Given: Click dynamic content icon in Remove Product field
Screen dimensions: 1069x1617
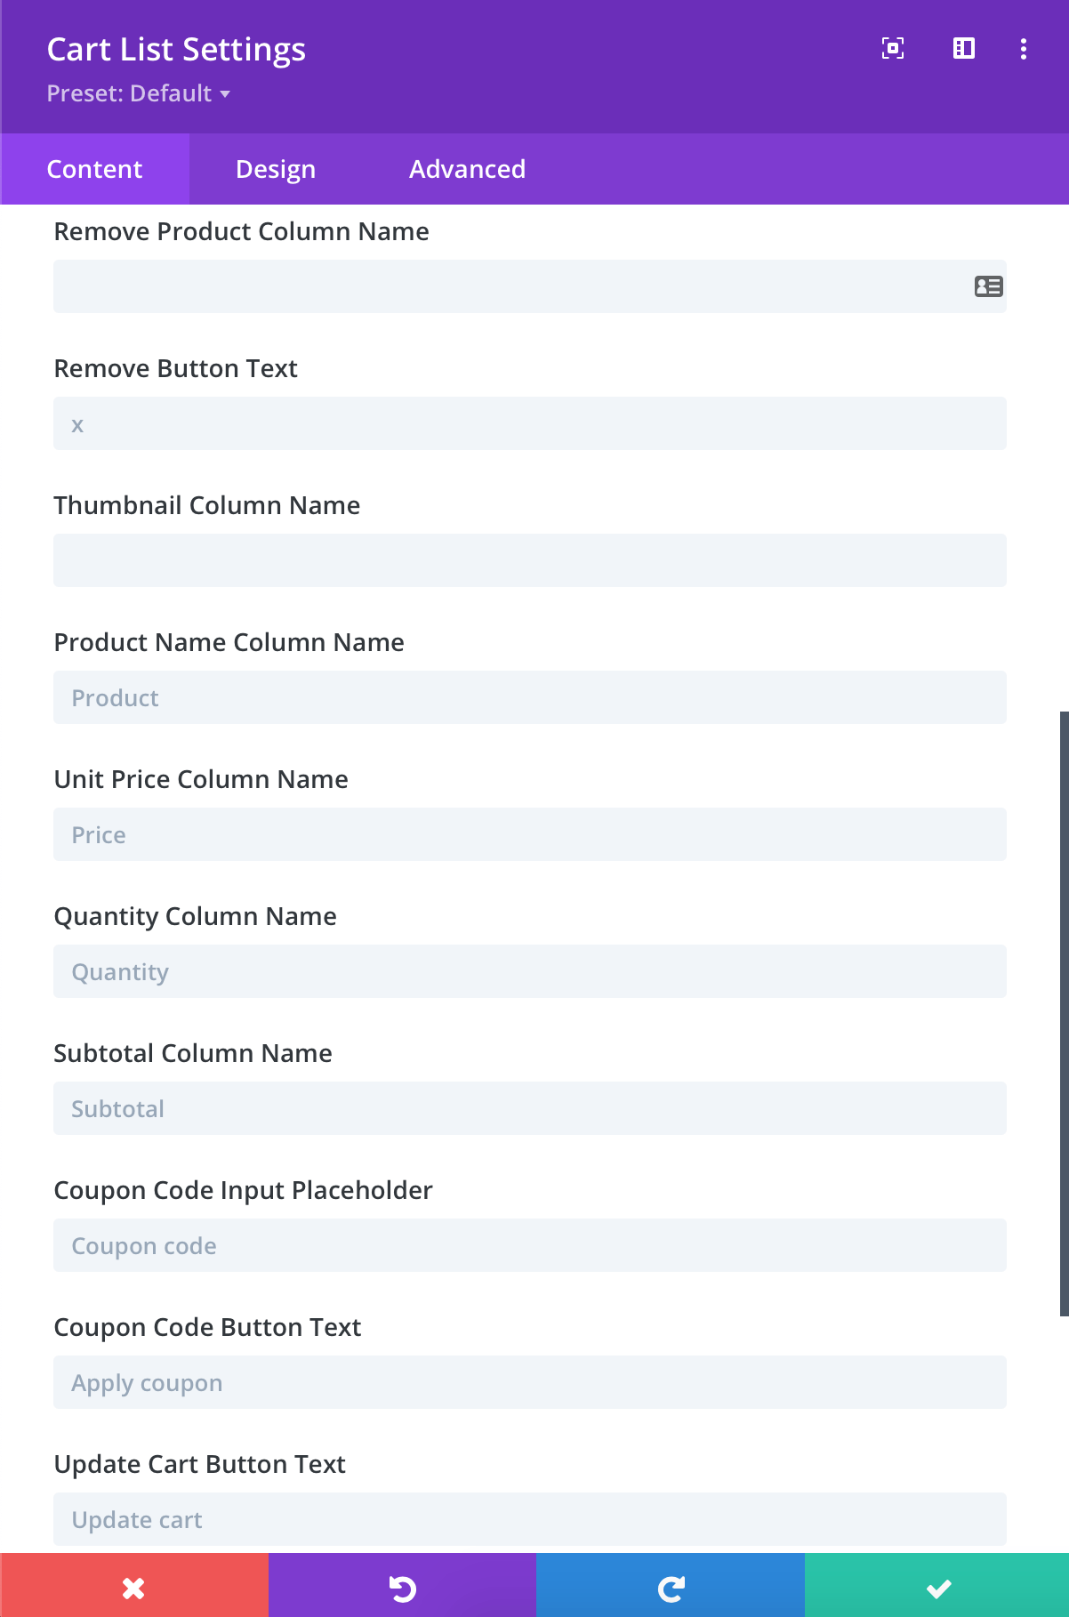Looking at the screenshot, I should pyautogui.click(x=988, y=286).
